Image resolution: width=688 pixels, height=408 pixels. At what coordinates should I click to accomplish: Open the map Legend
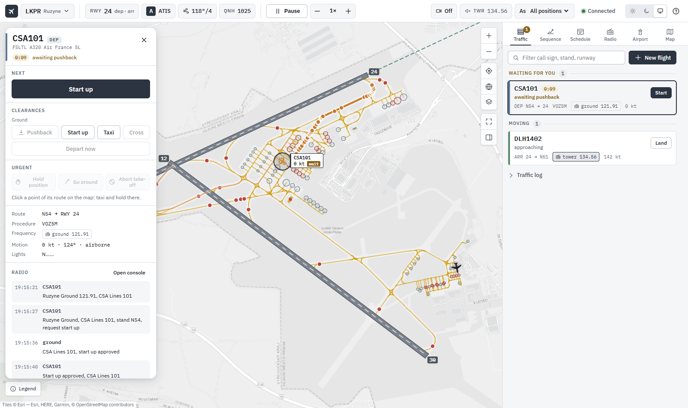coord(23,389)
